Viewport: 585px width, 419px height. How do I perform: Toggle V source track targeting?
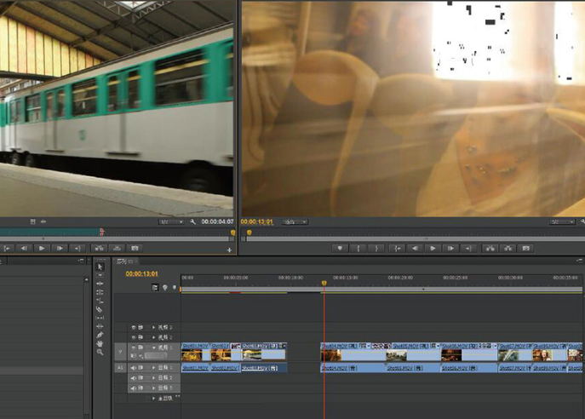pos(120,352)
